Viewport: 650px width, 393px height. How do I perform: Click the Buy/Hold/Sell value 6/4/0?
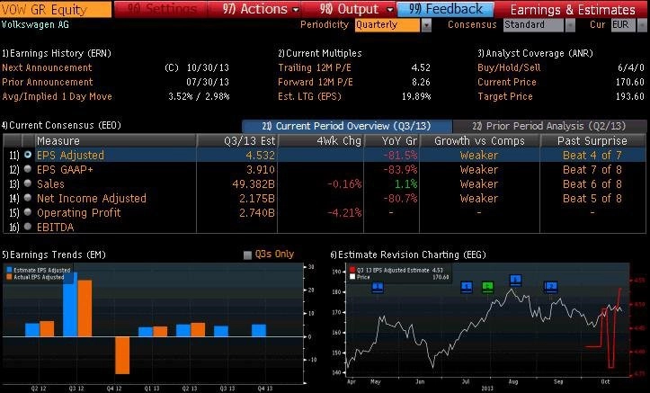(631, 67)
